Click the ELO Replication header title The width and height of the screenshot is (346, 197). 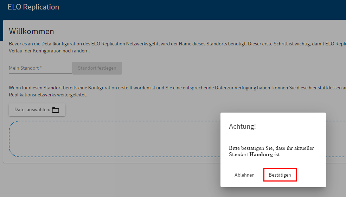click(33, 7)
